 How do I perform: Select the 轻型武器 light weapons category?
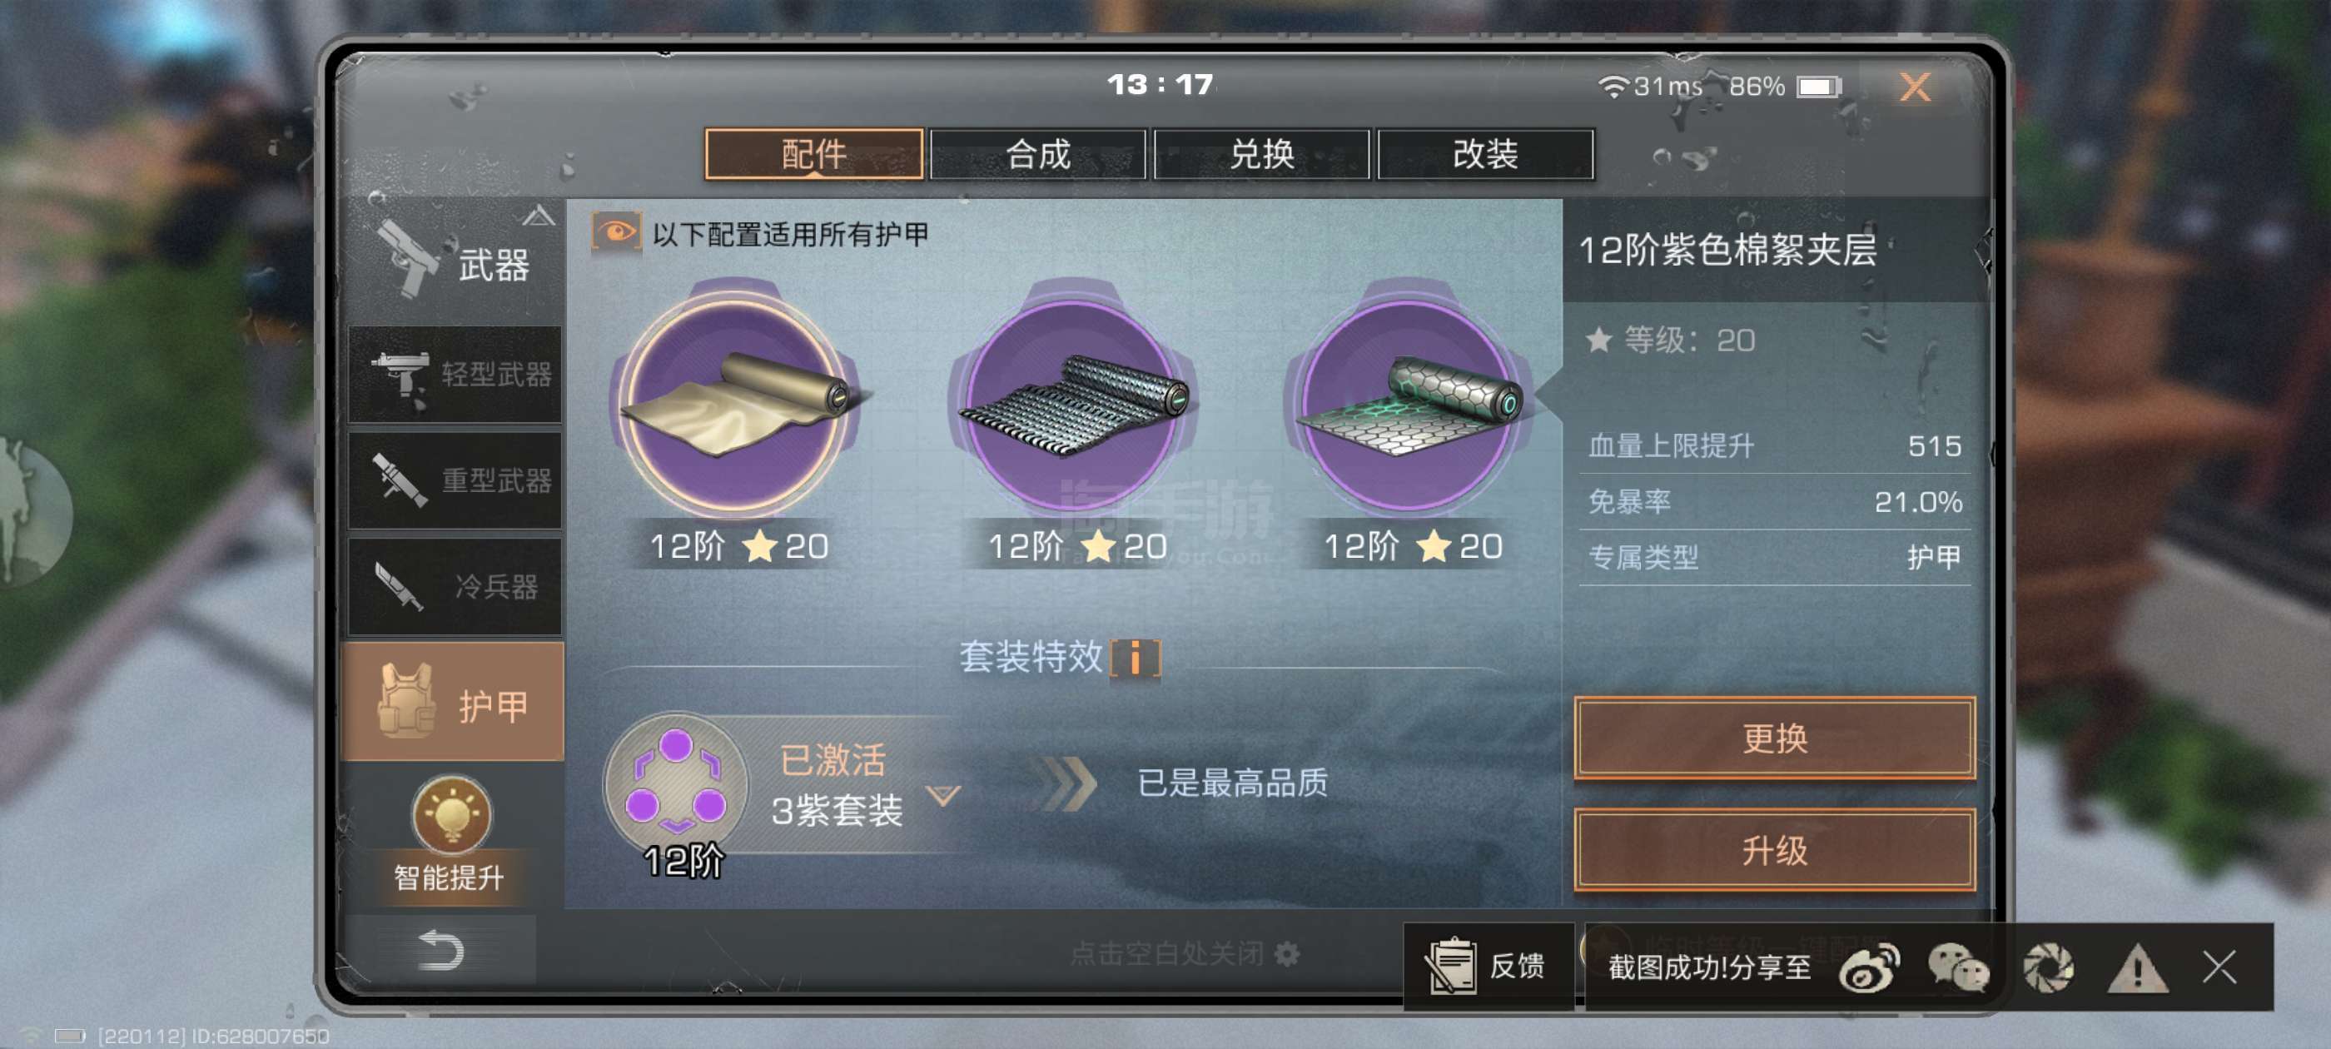tap(455, 374)
